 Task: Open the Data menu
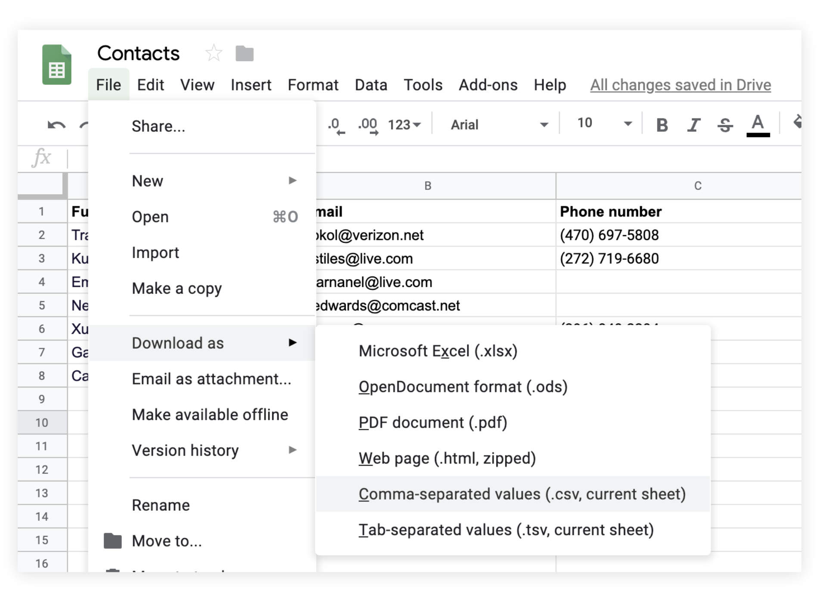click(371, 85)
